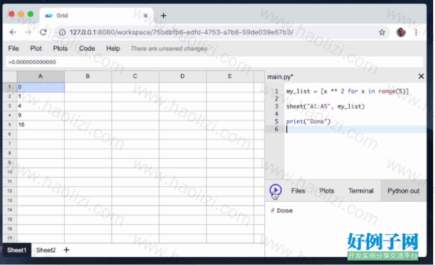Click code line 1 defining my_list
Image resolution: width=435 pixels, height=265 pixels.
347,91
